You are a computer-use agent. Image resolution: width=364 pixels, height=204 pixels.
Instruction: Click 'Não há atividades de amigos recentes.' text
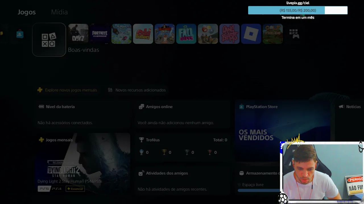coord(172,189)
